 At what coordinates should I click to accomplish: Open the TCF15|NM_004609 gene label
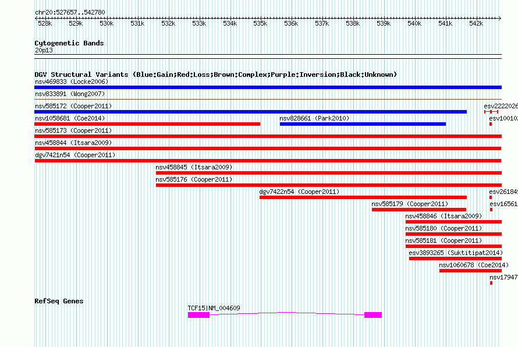214,308
